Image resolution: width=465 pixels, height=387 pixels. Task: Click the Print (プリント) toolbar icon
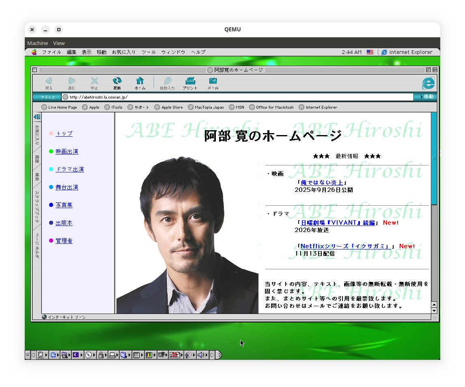pos(190,83)
